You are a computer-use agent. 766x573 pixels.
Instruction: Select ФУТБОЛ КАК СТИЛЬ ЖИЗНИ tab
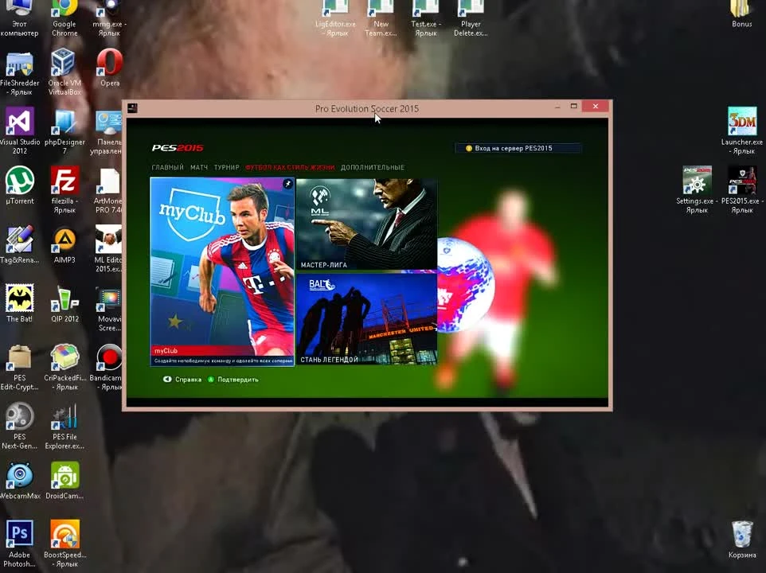coord(290,167)
